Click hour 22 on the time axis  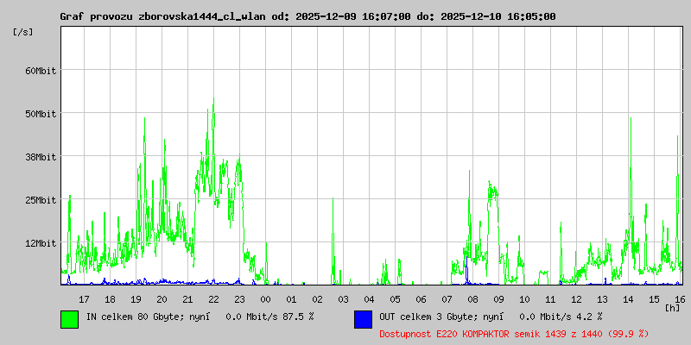(213, 298)
